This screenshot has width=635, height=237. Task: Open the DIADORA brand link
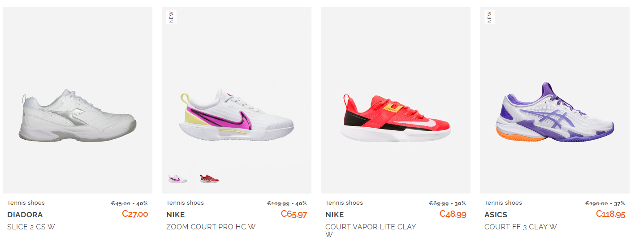(x=25, y=215)
